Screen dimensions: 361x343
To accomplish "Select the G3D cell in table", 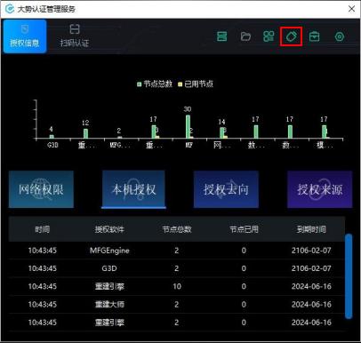I will click(109, 268).
